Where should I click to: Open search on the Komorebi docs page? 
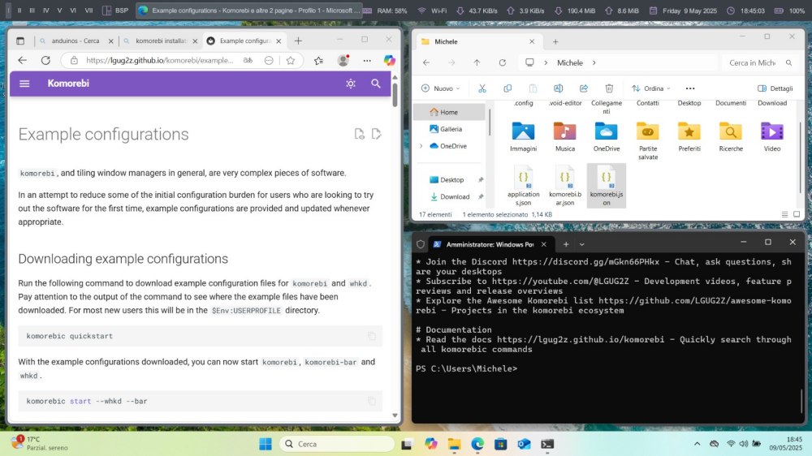(376, 84)
